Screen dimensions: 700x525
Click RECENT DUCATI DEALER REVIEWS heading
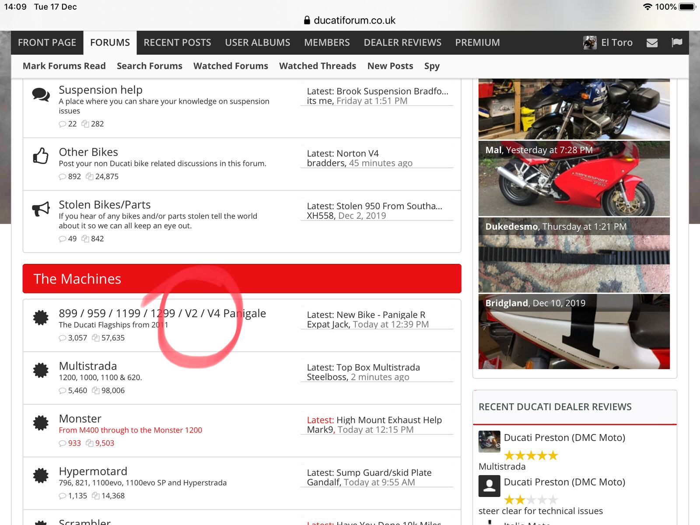tap(555, 407)
